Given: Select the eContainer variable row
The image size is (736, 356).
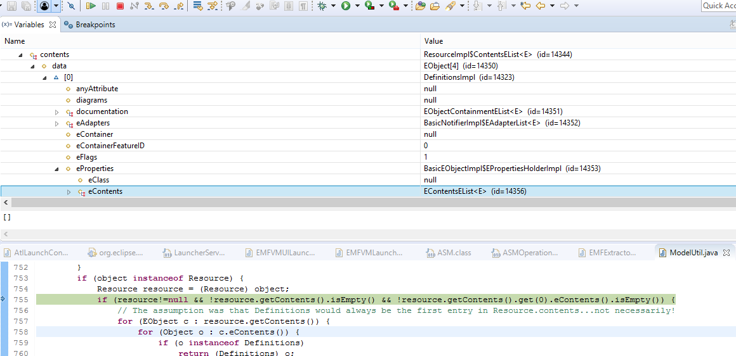Looking at the screenshot, I should tap(368, 134).
